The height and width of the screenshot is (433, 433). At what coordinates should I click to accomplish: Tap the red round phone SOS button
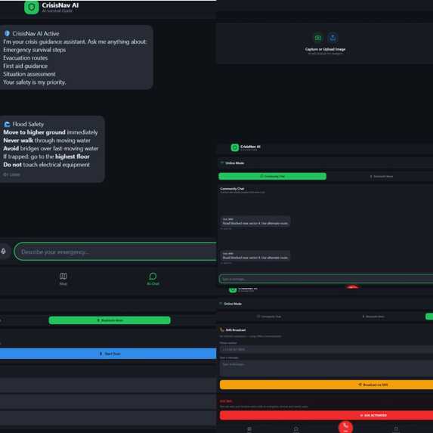(345, 427)
